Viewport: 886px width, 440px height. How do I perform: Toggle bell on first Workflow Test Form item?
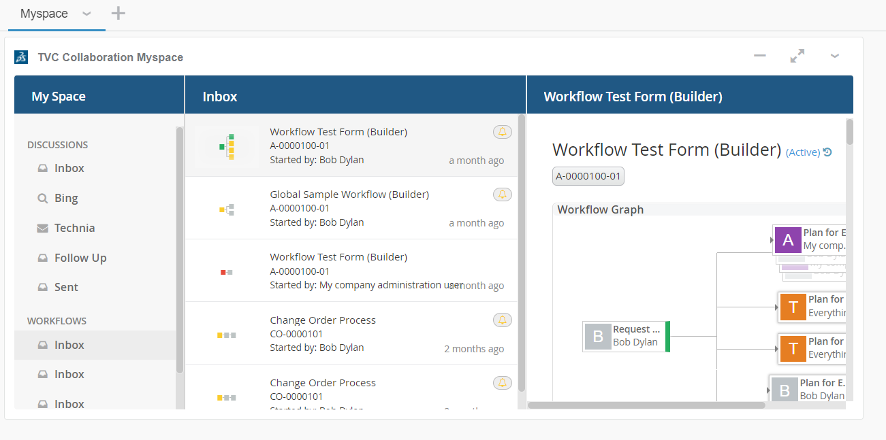click(502, 132)
